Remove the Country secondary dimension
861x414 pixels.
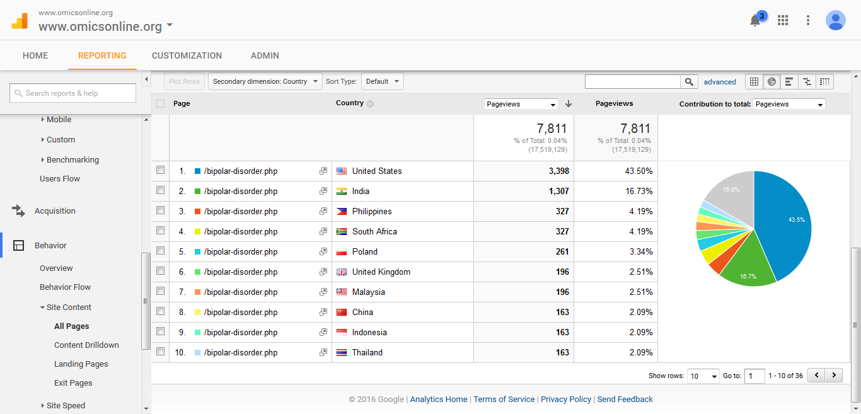[370, 104]
